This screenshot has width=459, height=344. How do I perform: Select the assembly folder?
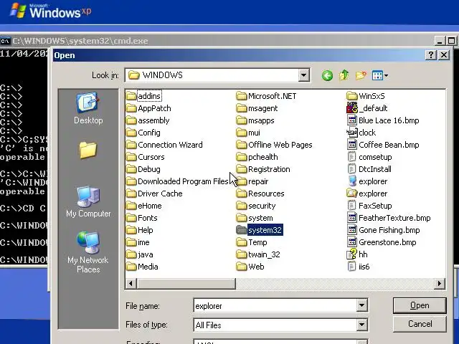coord(148,120)
